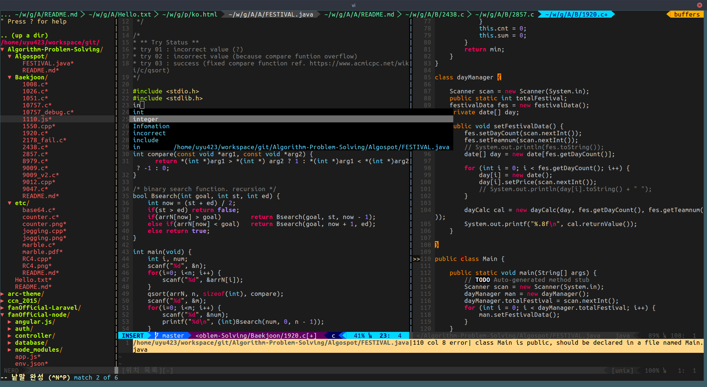Open 1920.c in the file tree

coord(35,133)
